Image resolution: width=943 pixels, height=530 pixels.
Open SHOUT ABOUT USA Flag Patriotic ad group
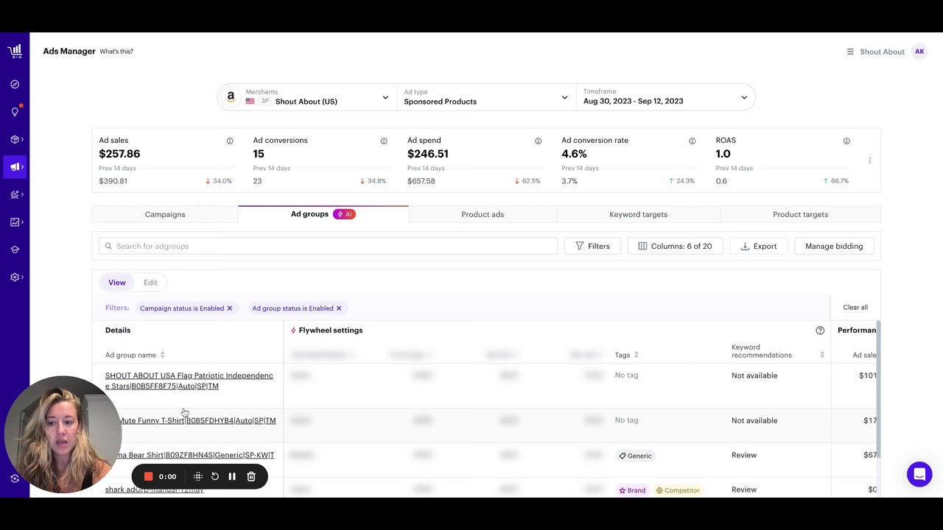tap(189, 381)
